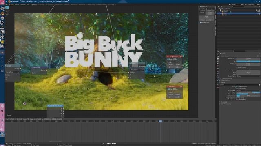Open the File Format dropdown
261x146 pixels.
click(x=248, y=90)
